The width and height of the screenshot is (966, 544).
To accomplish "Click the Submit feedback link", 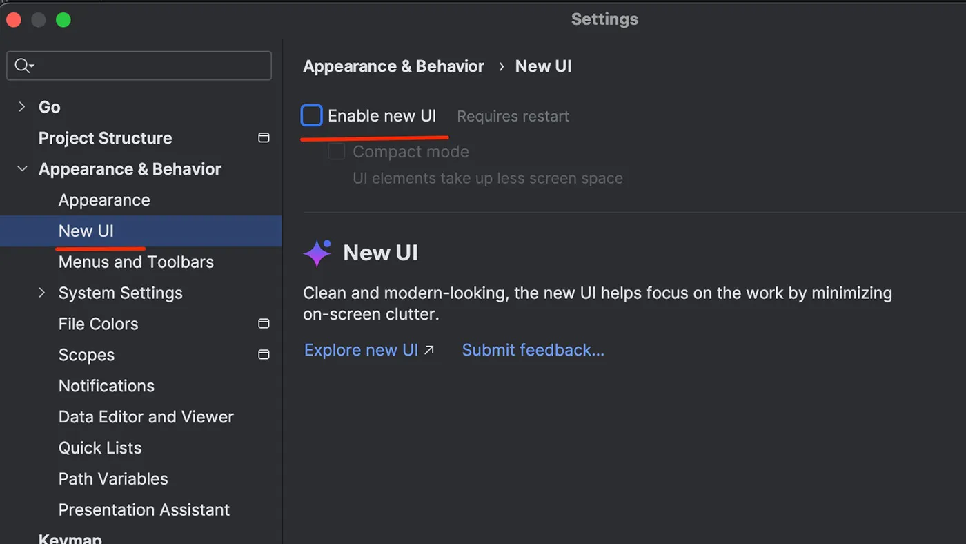I will click(x=533, y=350).
